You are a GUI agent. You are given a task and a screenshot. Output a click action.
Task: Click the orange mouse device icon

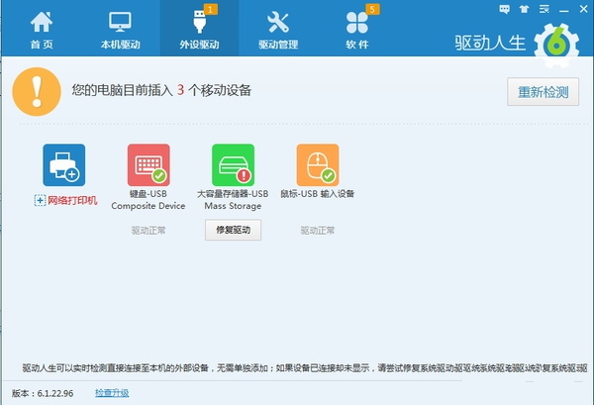click(x=318, y=164)
